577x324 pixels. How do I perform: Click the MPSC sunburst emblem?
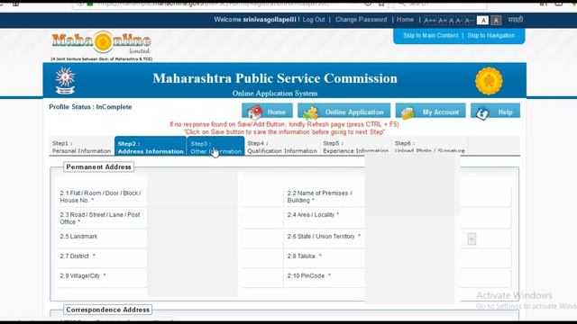[65, 80]
